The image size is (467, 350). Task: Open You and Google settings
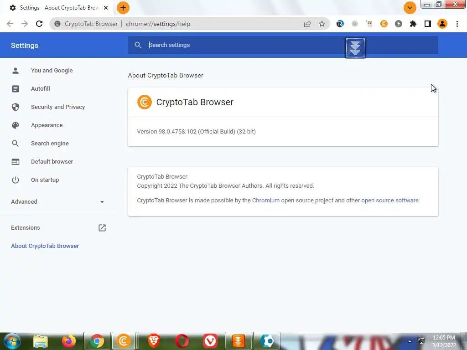pyautogui.click(x=52, y=71)
